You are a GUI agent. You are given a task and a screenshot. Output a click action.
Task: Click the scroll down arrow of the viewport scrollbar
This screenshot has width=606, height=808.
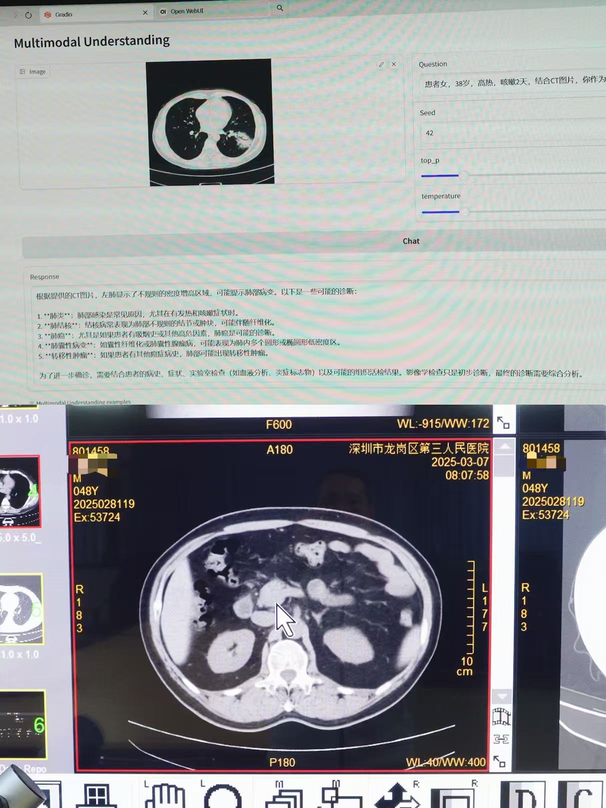502,695
